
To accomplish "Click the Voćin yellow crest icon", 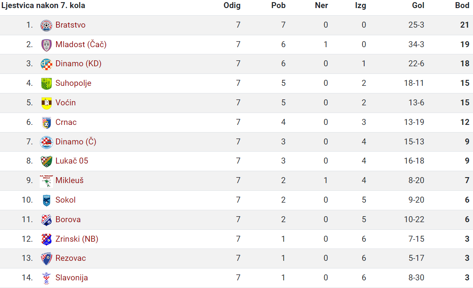I will tap(46, 103).
